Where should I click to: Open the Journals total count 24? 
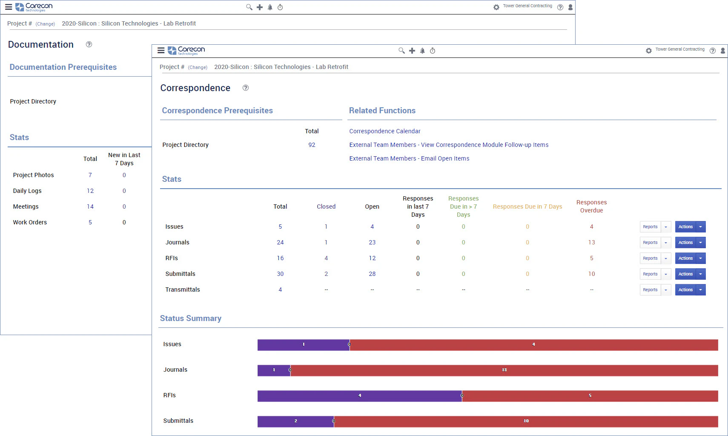point(280,242)
